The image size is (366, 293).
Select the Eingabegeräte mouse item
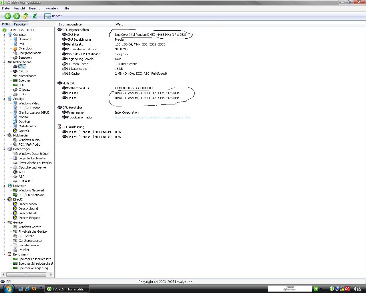26,245
